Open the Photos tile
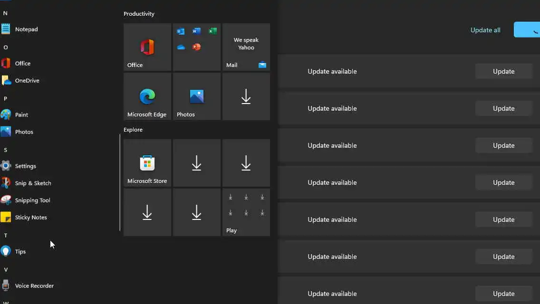The height and width of the screenshot is (304, 540). (x=197, y=96)
